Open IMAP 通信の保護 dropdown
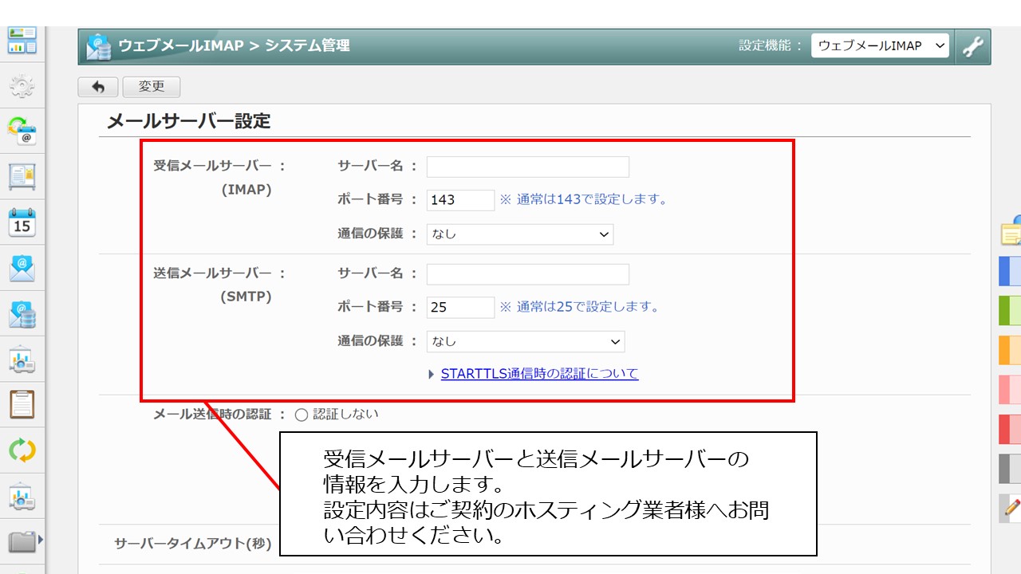Viewport: 1021px width, 574px height. coord(520,234)
